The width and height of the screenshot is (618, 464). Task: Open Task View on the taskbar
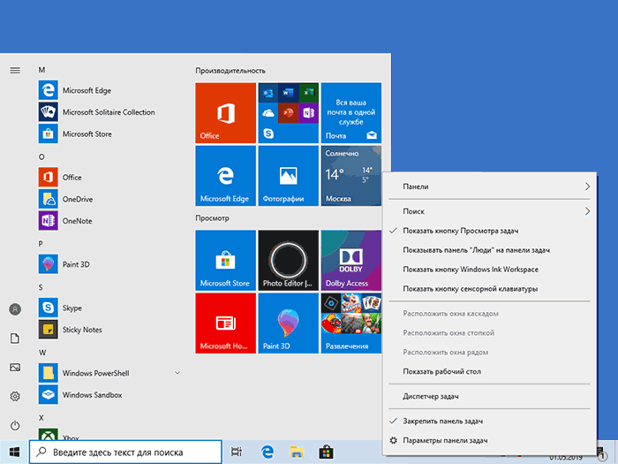pos(237,452)
